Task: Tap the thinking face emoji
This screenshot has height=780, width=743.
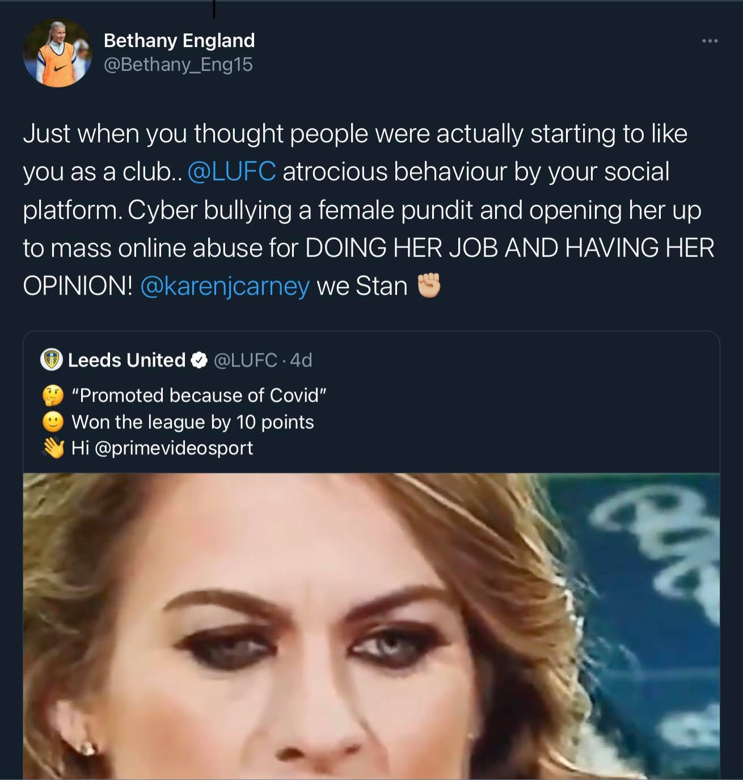Action: tap(53, 395)
